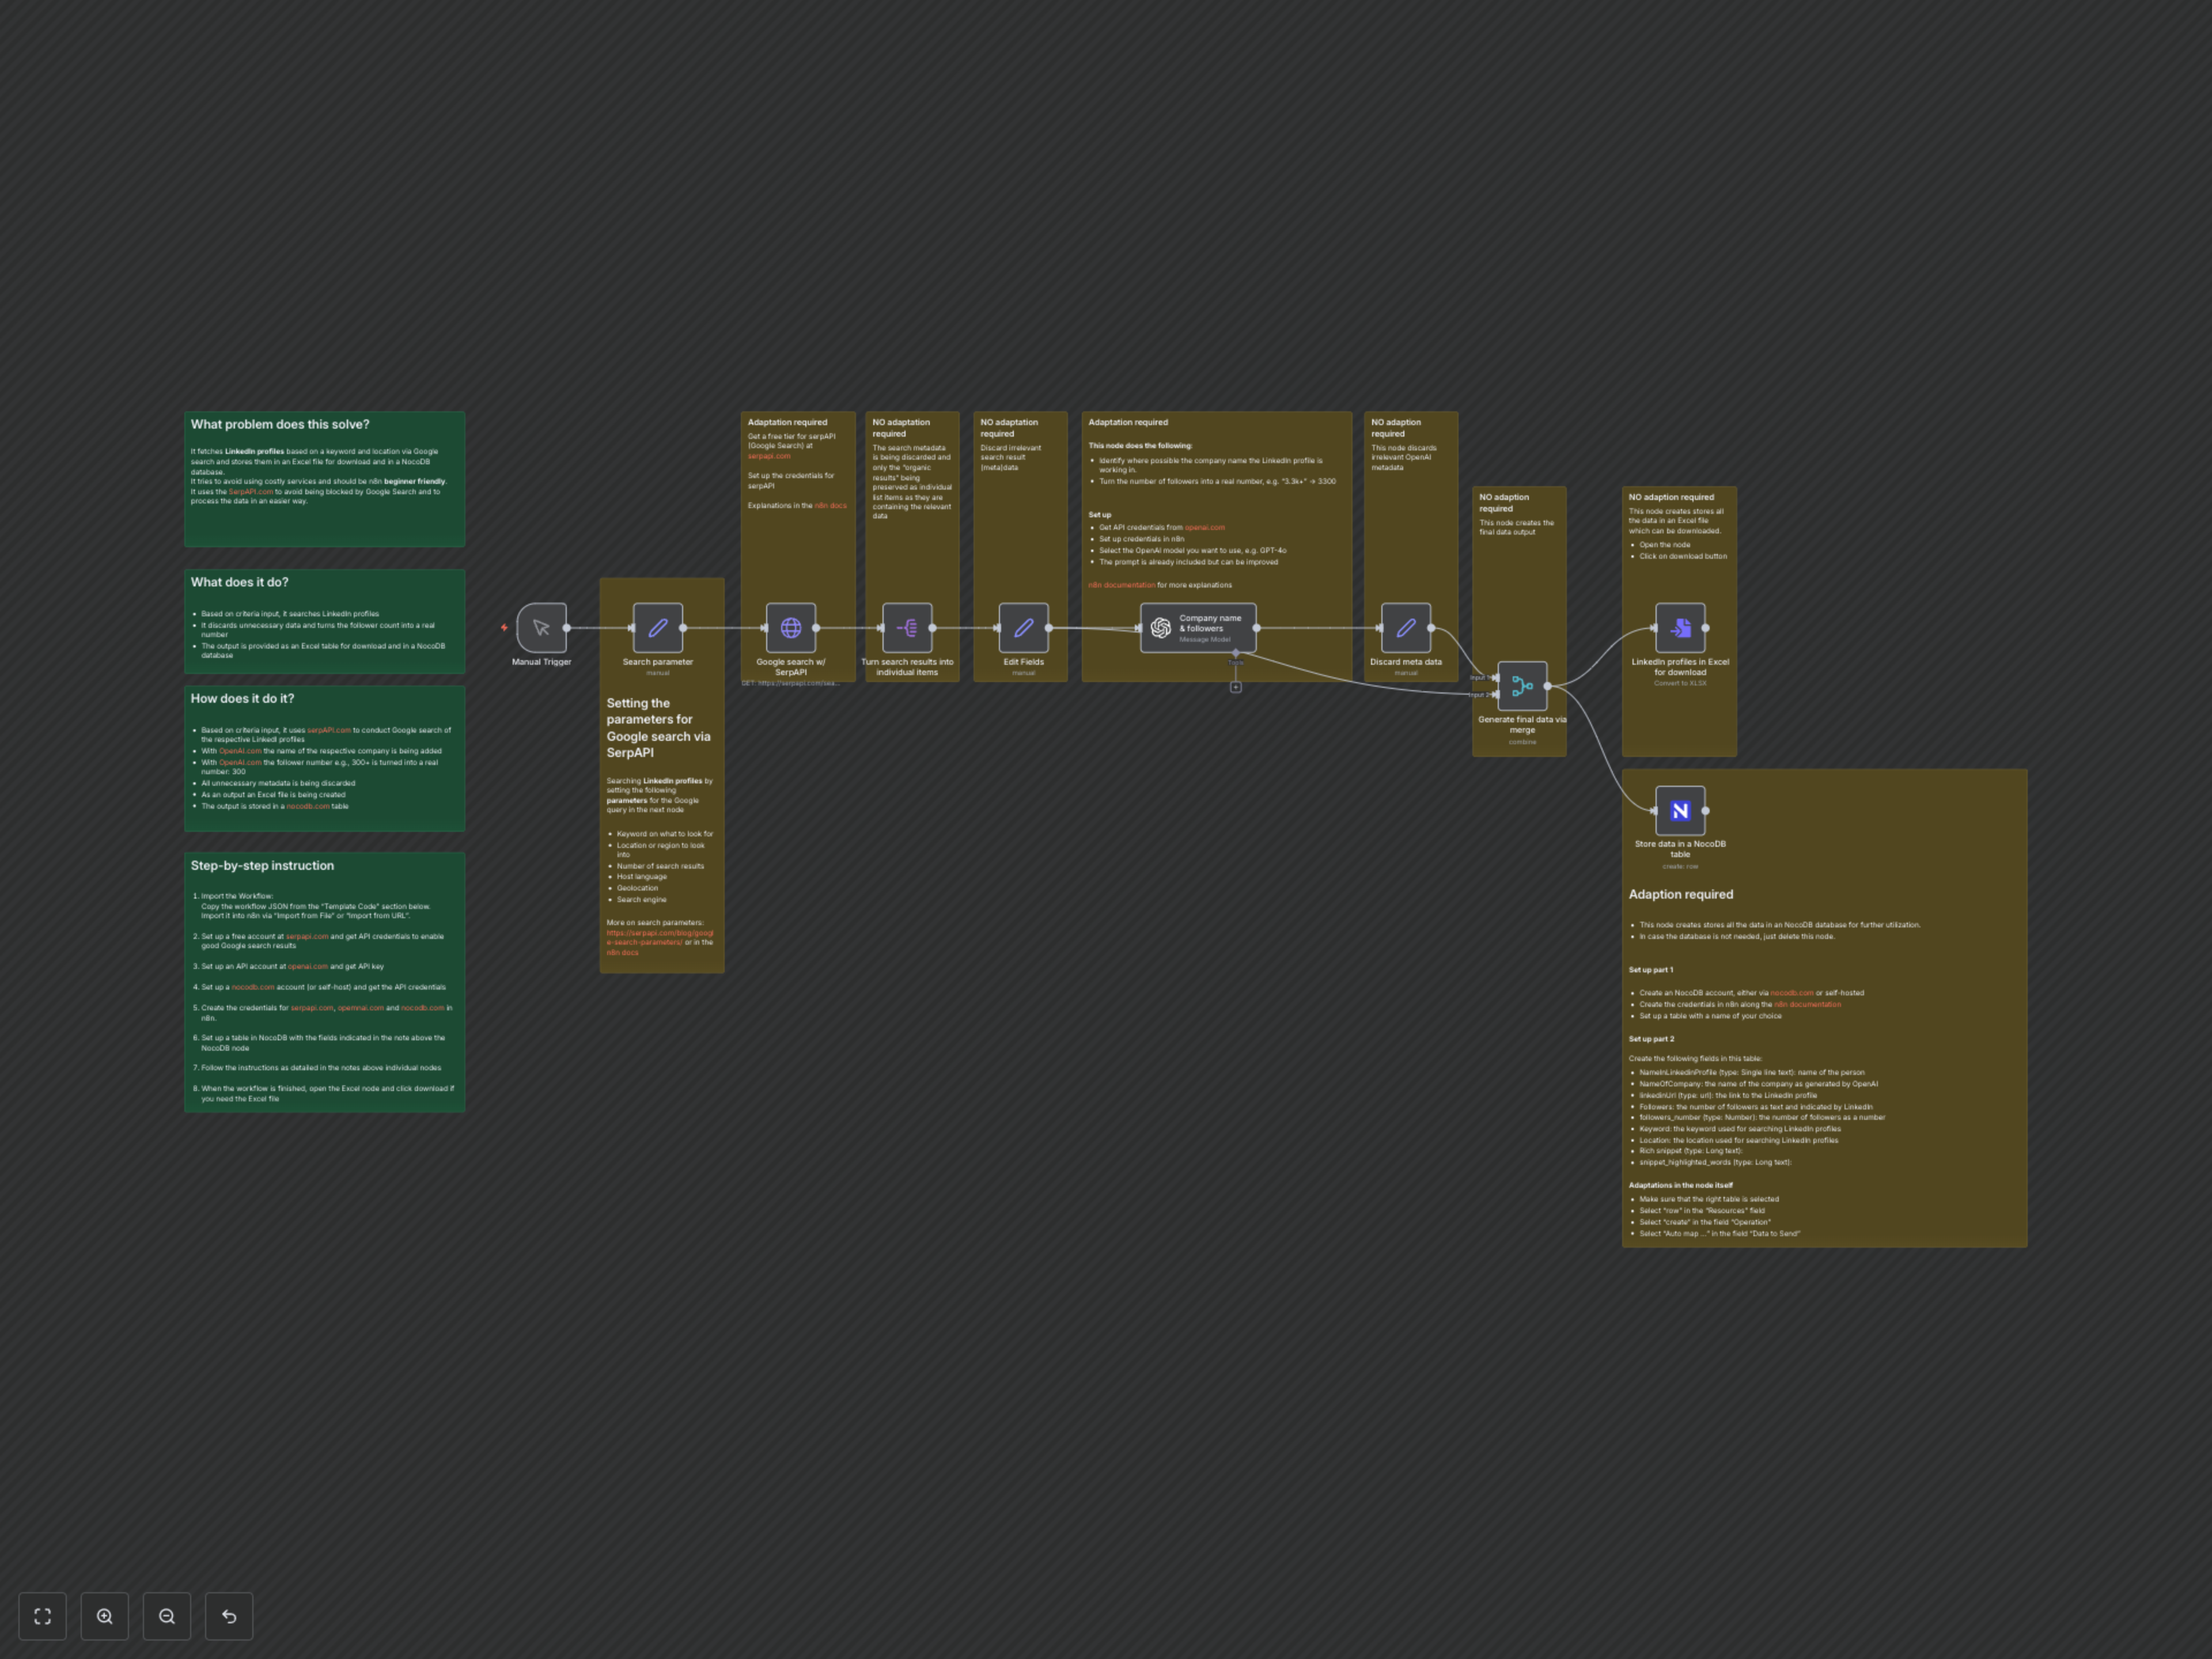The width and height of the screenshot is (2212, 1659).
Task: Click the Manual Trigger node icon
Action: (541, 628)
